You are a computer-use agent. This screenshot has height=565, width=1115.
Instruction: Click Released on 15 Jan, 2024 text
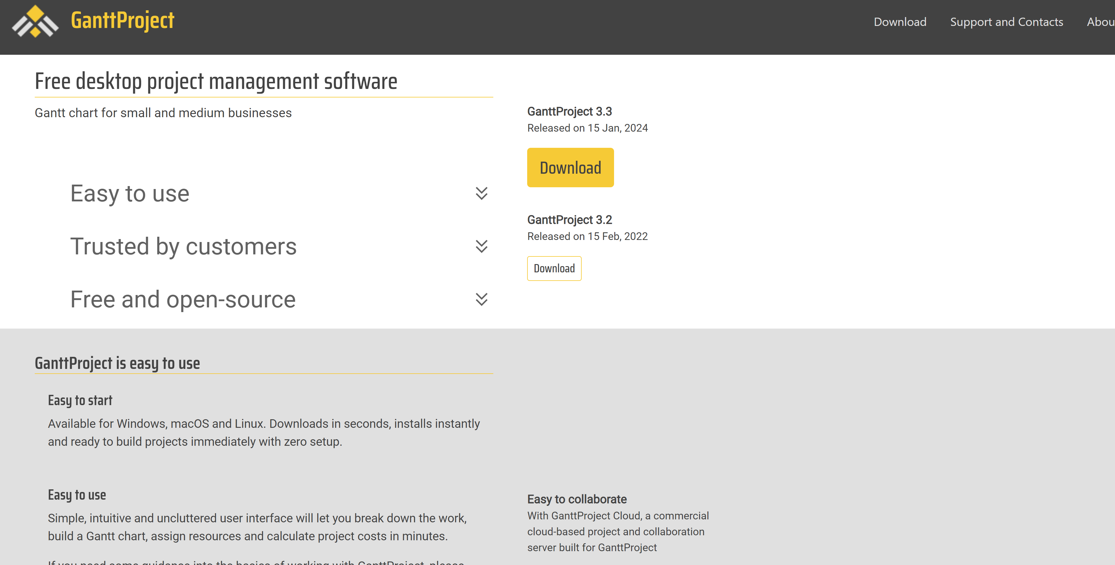point(587,128)
